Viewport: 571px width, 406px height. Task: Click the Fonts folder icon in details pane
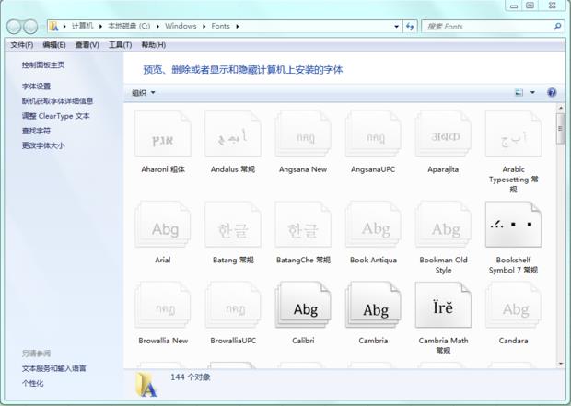[x=146, y=385]
